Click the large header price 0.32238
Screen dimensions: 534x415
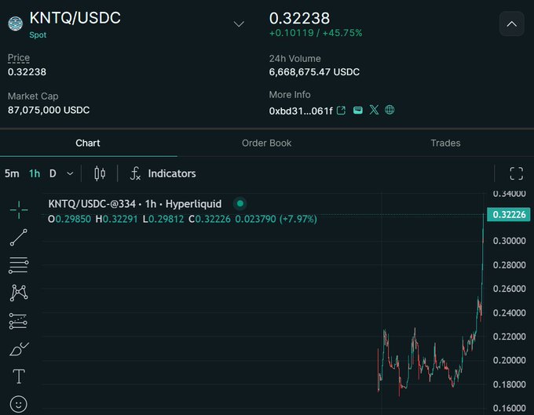[x=299, y=18]
